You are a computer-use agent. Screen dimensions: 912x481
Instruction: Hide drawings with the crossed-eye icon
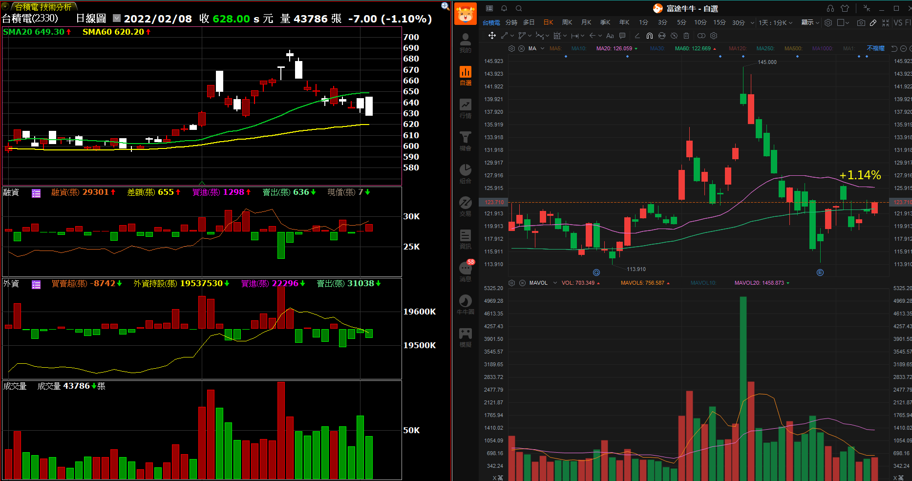click(674, 36)
